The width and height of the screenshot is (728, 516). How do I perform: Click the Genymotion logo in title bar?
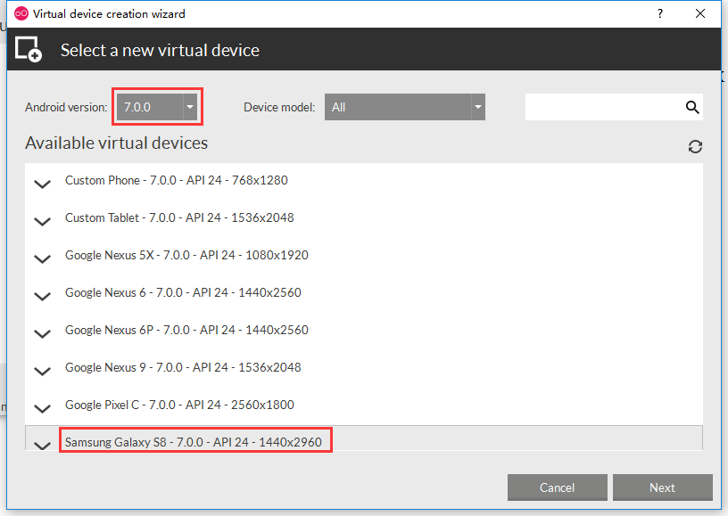(x=21, y=13)
